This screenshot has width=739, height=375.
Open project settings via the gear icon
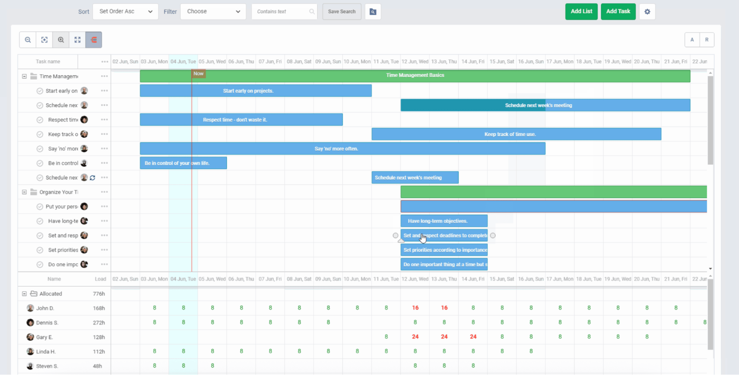point(647,11)
